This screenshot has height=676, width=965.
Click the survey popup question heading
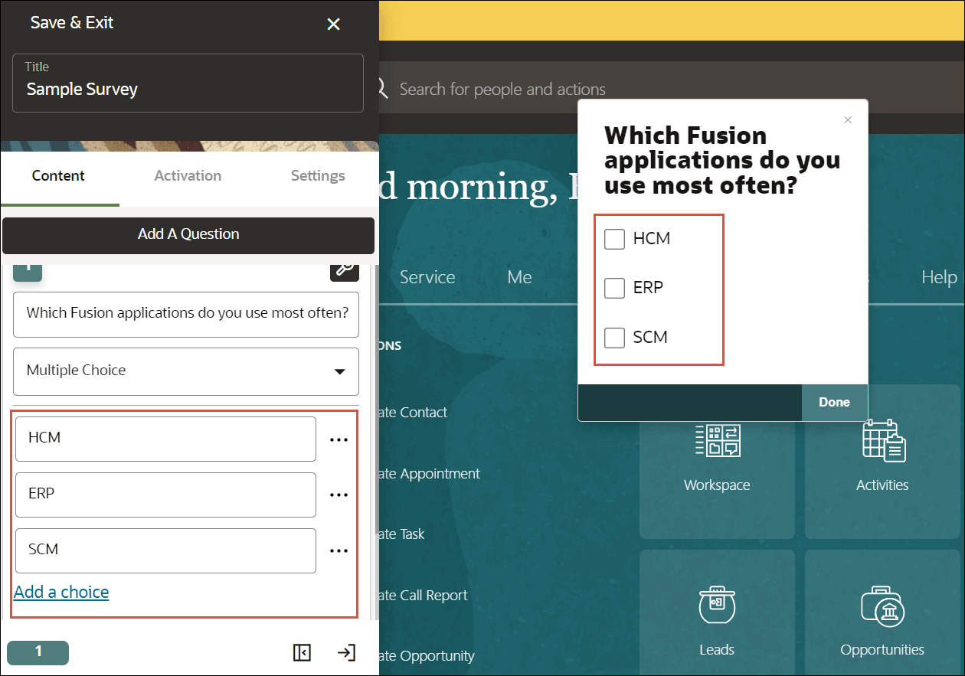point(722,160)
